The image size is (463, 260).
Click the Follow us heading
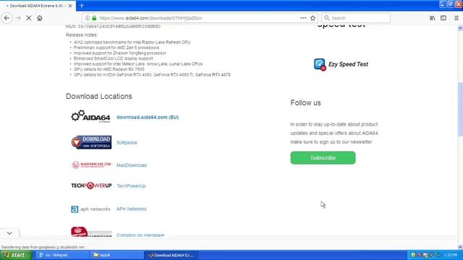point(305,103)
